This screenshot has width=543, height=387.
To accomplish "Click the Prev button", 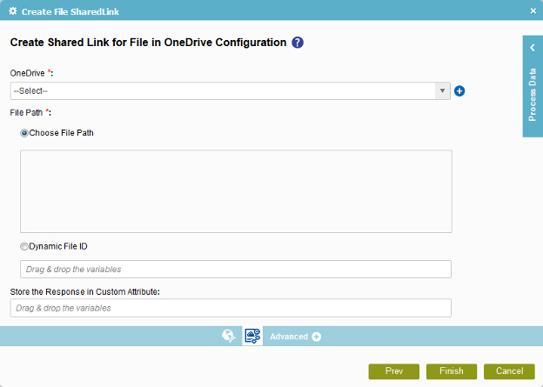I will point(393,371).
